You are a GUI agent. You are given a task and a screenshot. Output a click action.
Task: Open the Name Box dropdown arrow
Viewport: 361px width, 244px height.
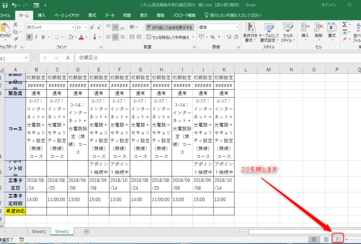click(x=26, y=58)
